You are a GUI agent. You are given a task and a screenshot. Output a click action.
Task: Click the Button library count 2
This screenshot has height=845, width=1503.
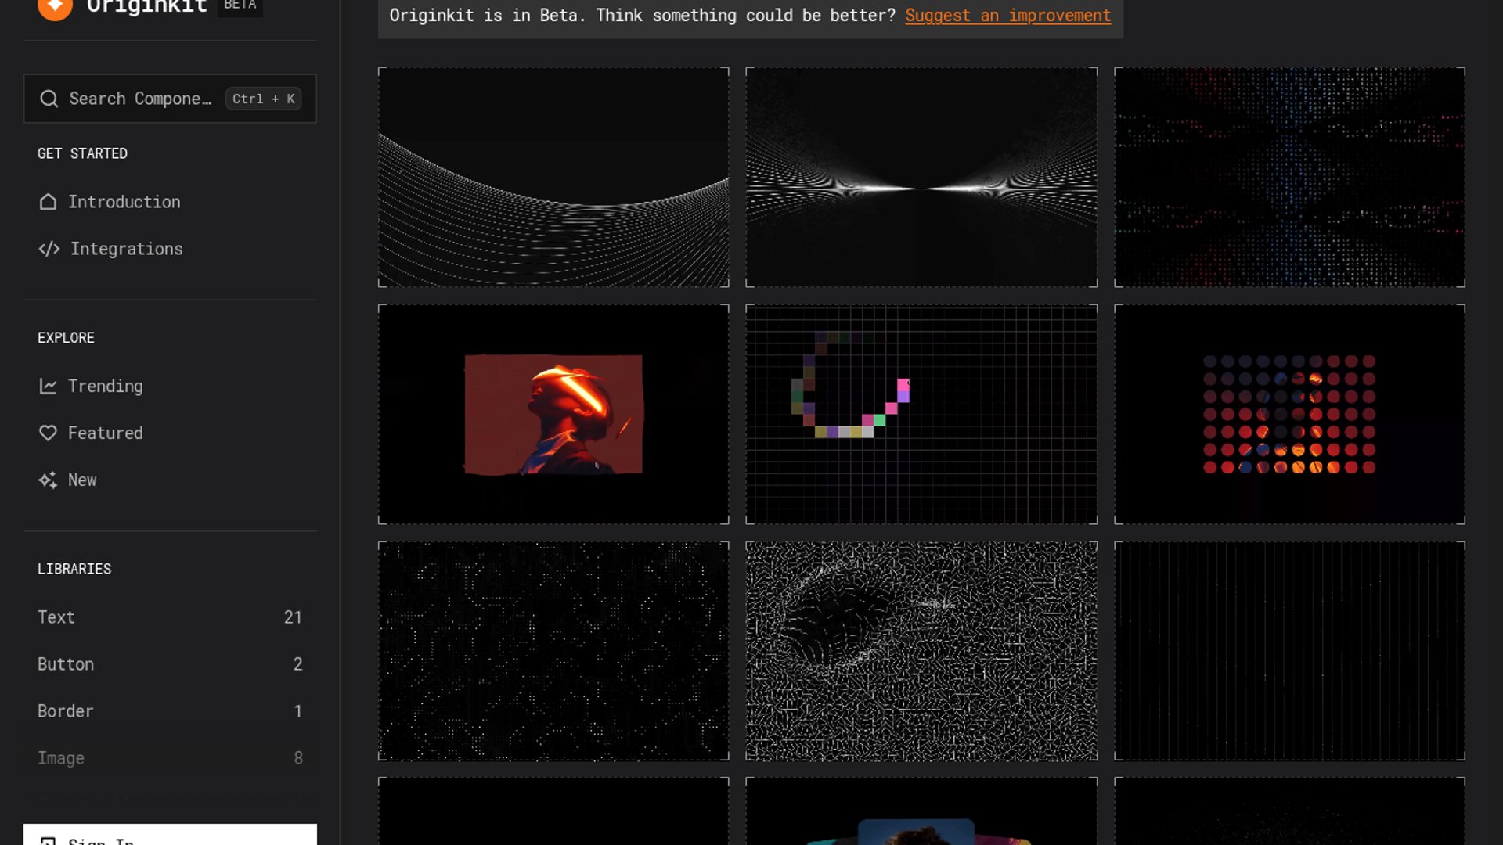click(x=297, y=664)
